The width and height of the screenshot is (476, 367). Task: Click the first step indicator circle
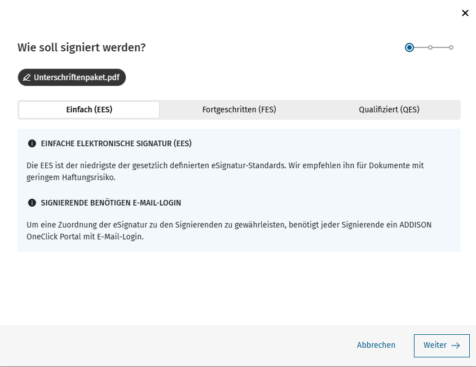[409, 47]
